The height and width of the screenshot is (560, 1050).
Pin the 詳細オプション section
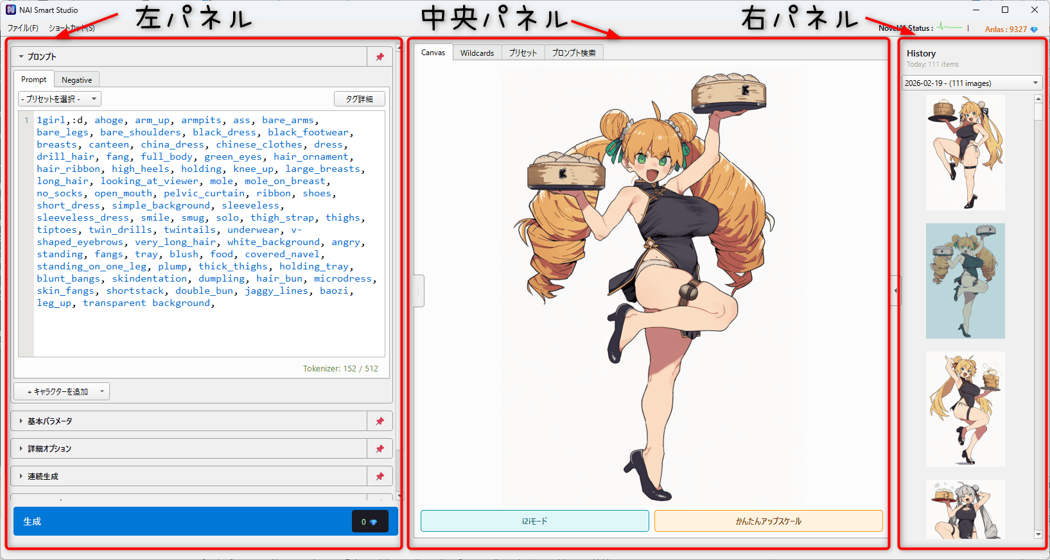point(380,448)
